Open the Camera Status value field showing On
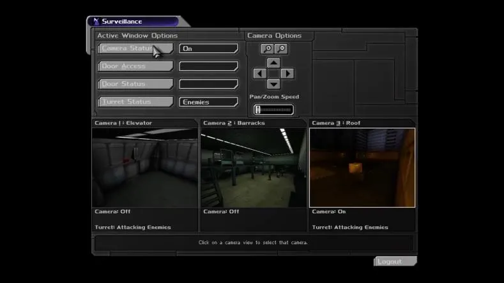 click(208, 48)
